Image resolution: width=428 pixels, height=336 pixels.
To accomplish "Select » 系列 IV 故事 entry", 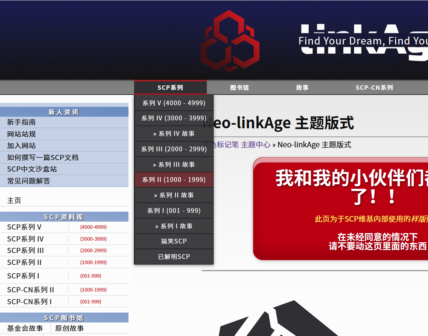I will (x=173, y=133).
